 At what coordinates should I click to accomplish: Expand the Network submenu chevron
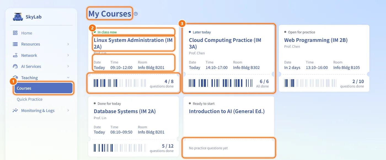coord(68,55)
